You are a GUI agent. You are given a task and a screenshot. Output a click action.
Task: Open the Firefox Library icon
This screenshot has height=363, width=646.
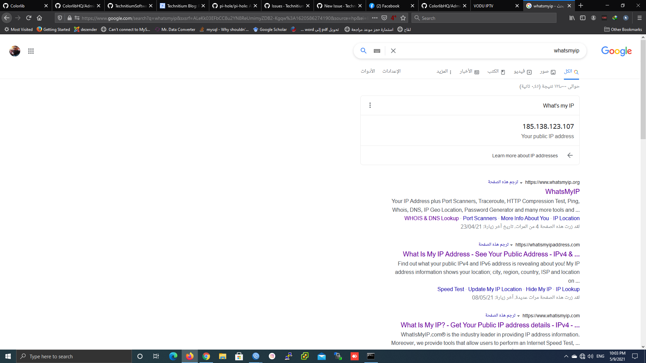click(571, 18)
